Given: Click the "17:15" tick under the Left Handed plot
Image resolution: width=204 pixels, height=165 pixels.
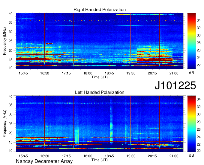Looking at the screenshot, I should [66, 156].
